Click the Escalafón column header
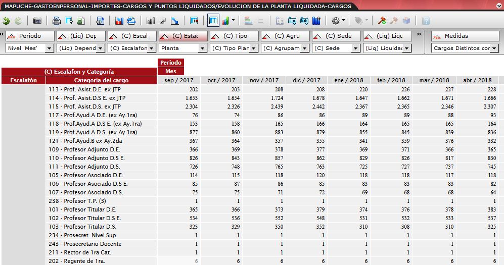 coord(23,80)
